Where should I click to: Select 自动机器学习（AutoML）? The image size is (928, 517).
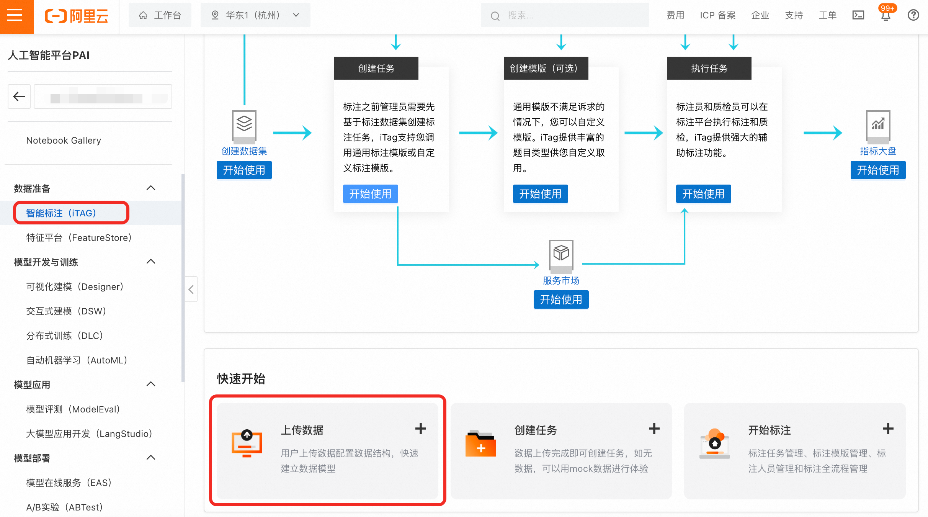pos(77,360)
